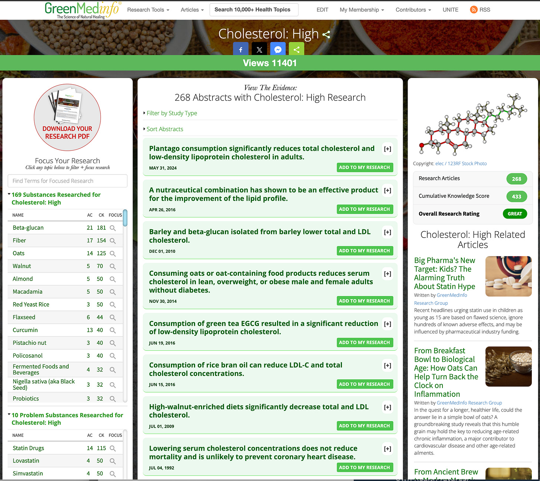
Task: Expand green tea EGCG abstract [+]
Action: [388, 324]
